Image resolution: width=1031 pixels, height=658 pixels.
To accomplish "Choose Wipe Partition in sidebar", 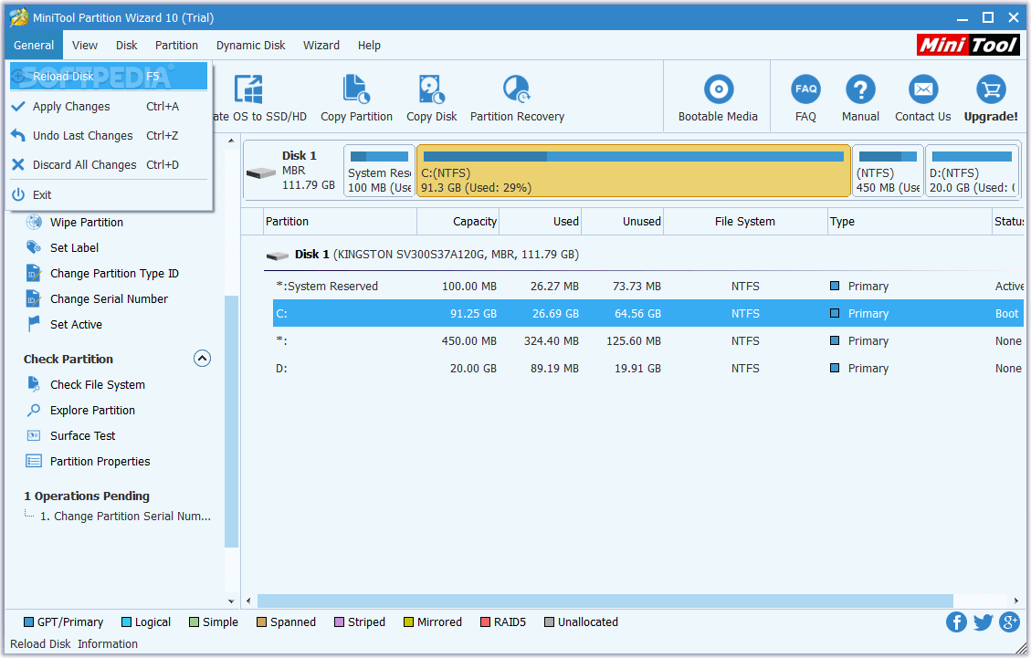I will point(86,222).
